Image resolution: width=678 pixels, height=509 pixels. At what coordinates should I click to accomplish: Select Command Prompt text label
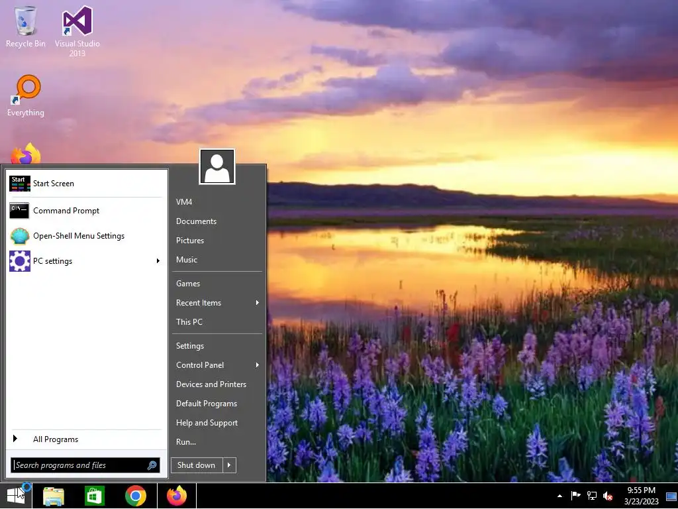pyautogui.click(x=66, y=211)
